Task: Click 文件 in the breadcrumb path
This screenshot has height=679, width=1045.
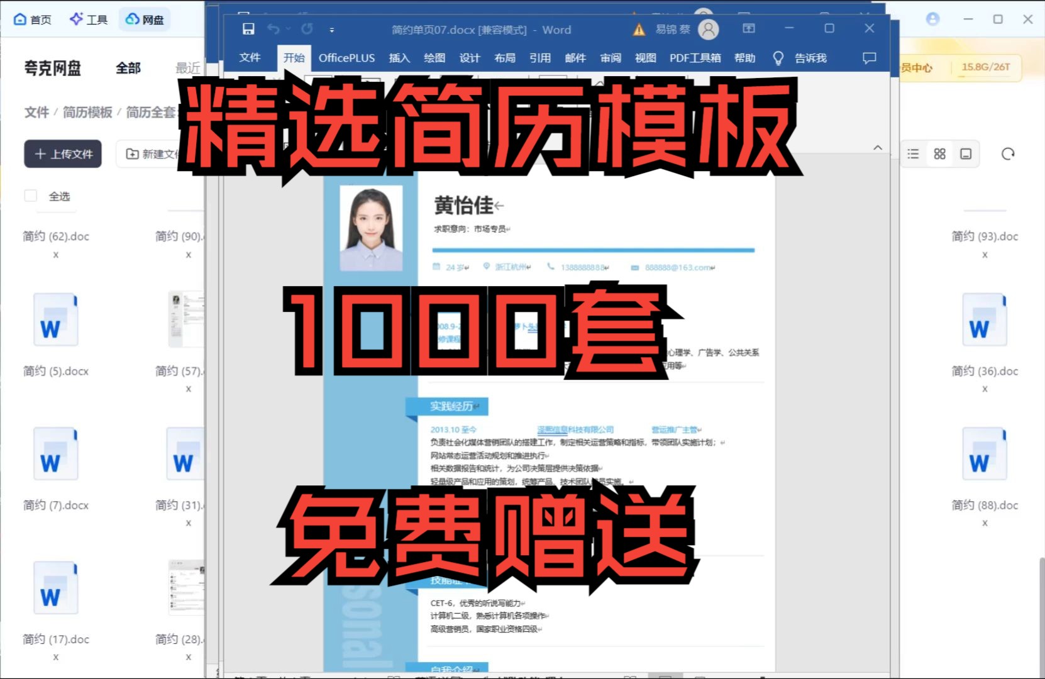Action: [36, 112]
